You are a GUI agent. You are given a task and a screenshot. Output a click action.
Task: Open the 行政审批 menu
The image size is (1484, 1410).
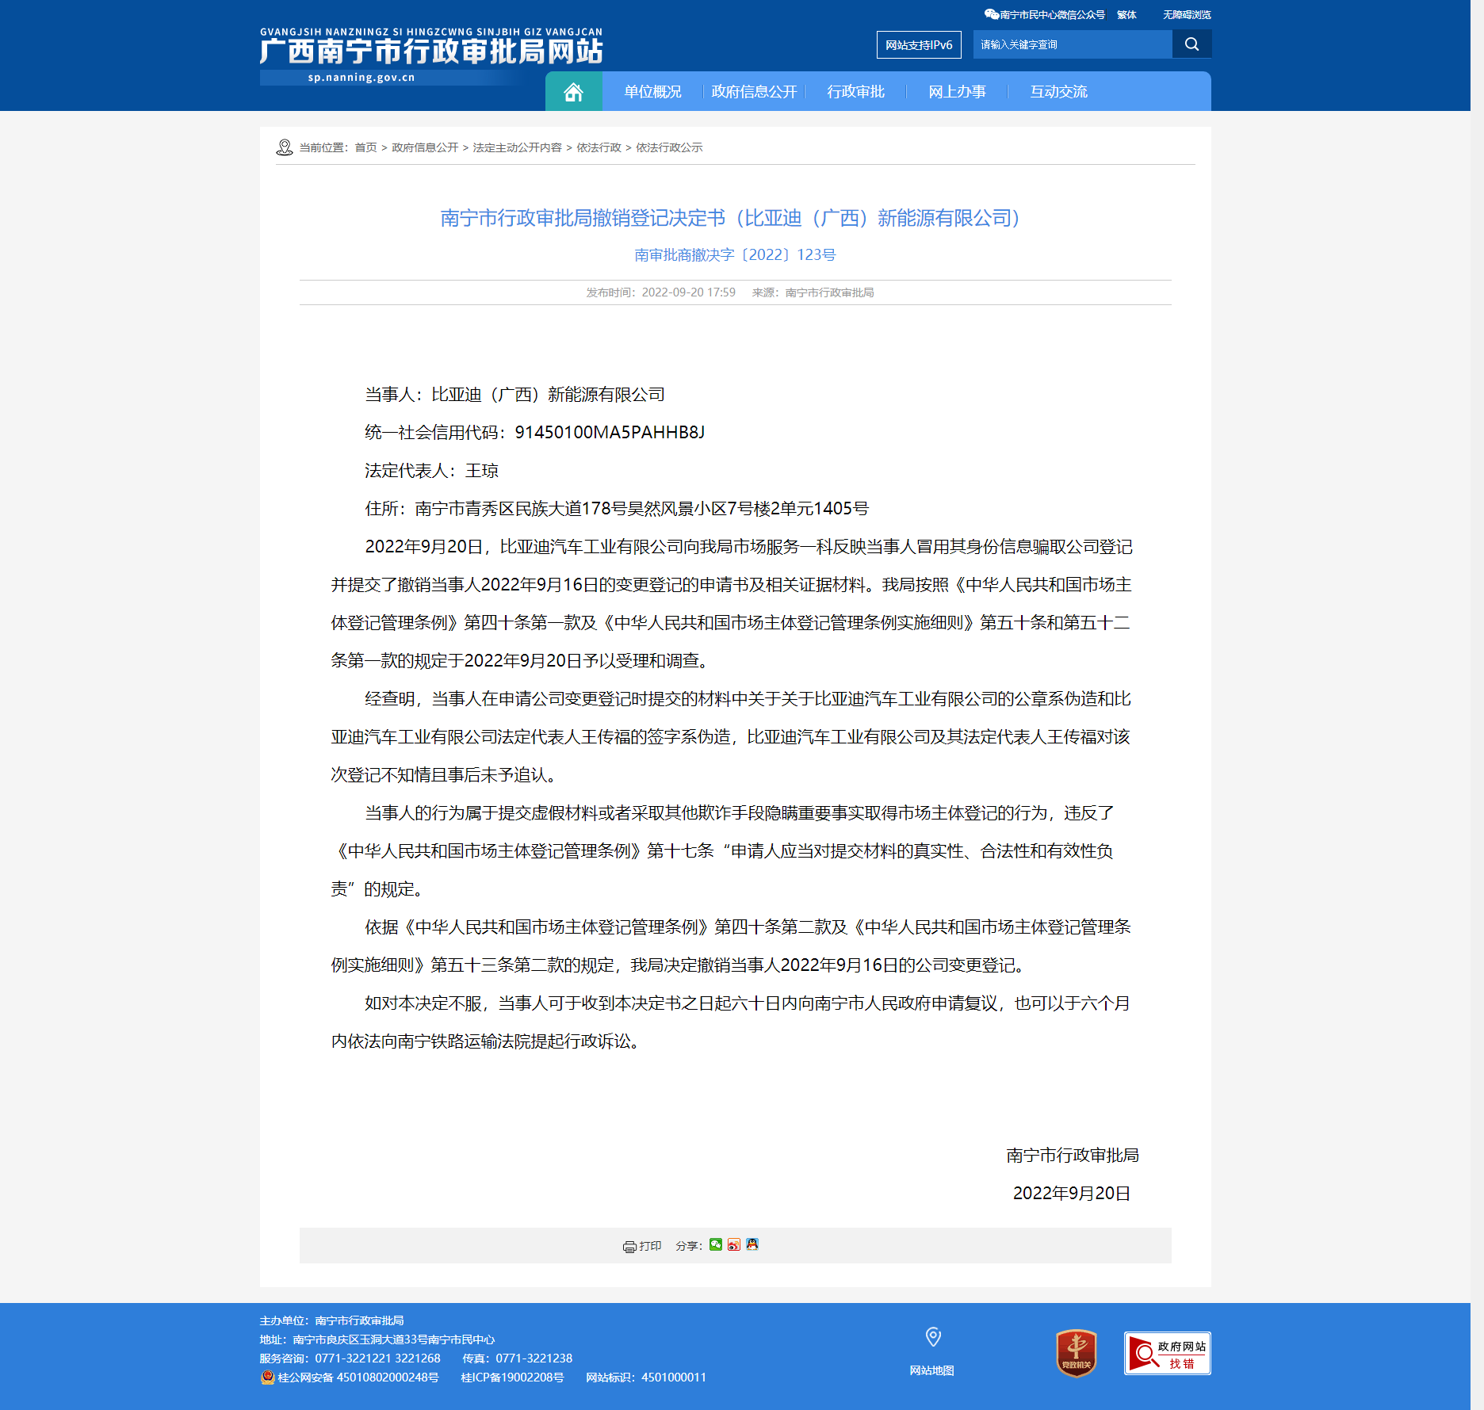(x=855, y=92)
